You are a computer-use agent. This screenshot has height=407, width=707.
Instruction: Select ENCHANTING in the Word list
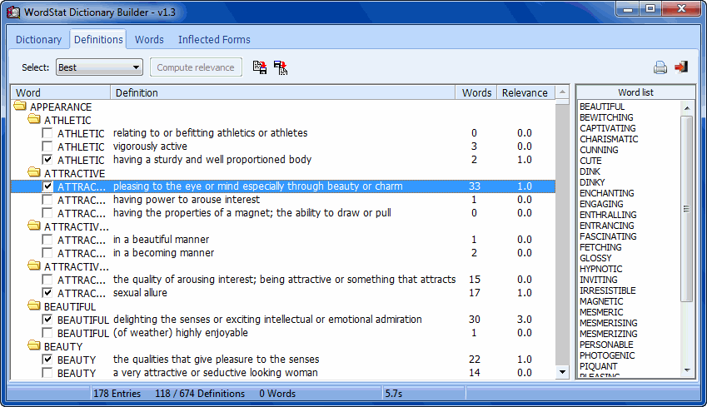click(x=606, y=193)
